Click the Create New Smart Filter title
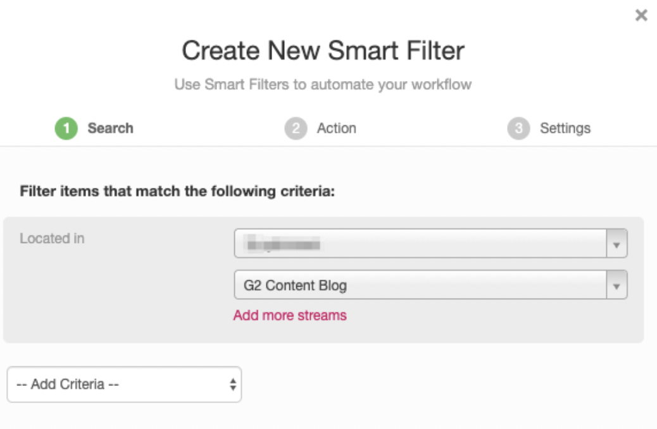The image size is (657, 429). (x=323, y=51)
